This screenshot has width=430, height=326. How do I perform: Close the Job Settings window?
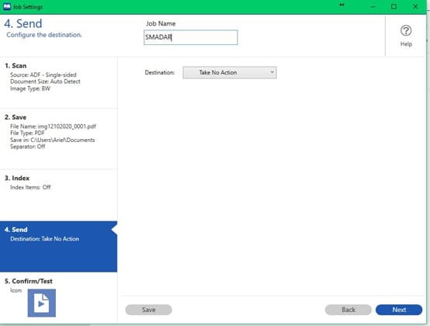pos(415,6)
